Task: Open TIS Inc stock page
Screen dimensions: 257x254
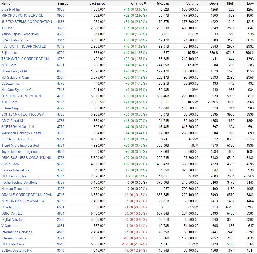Action: click(x=7, y=28)
